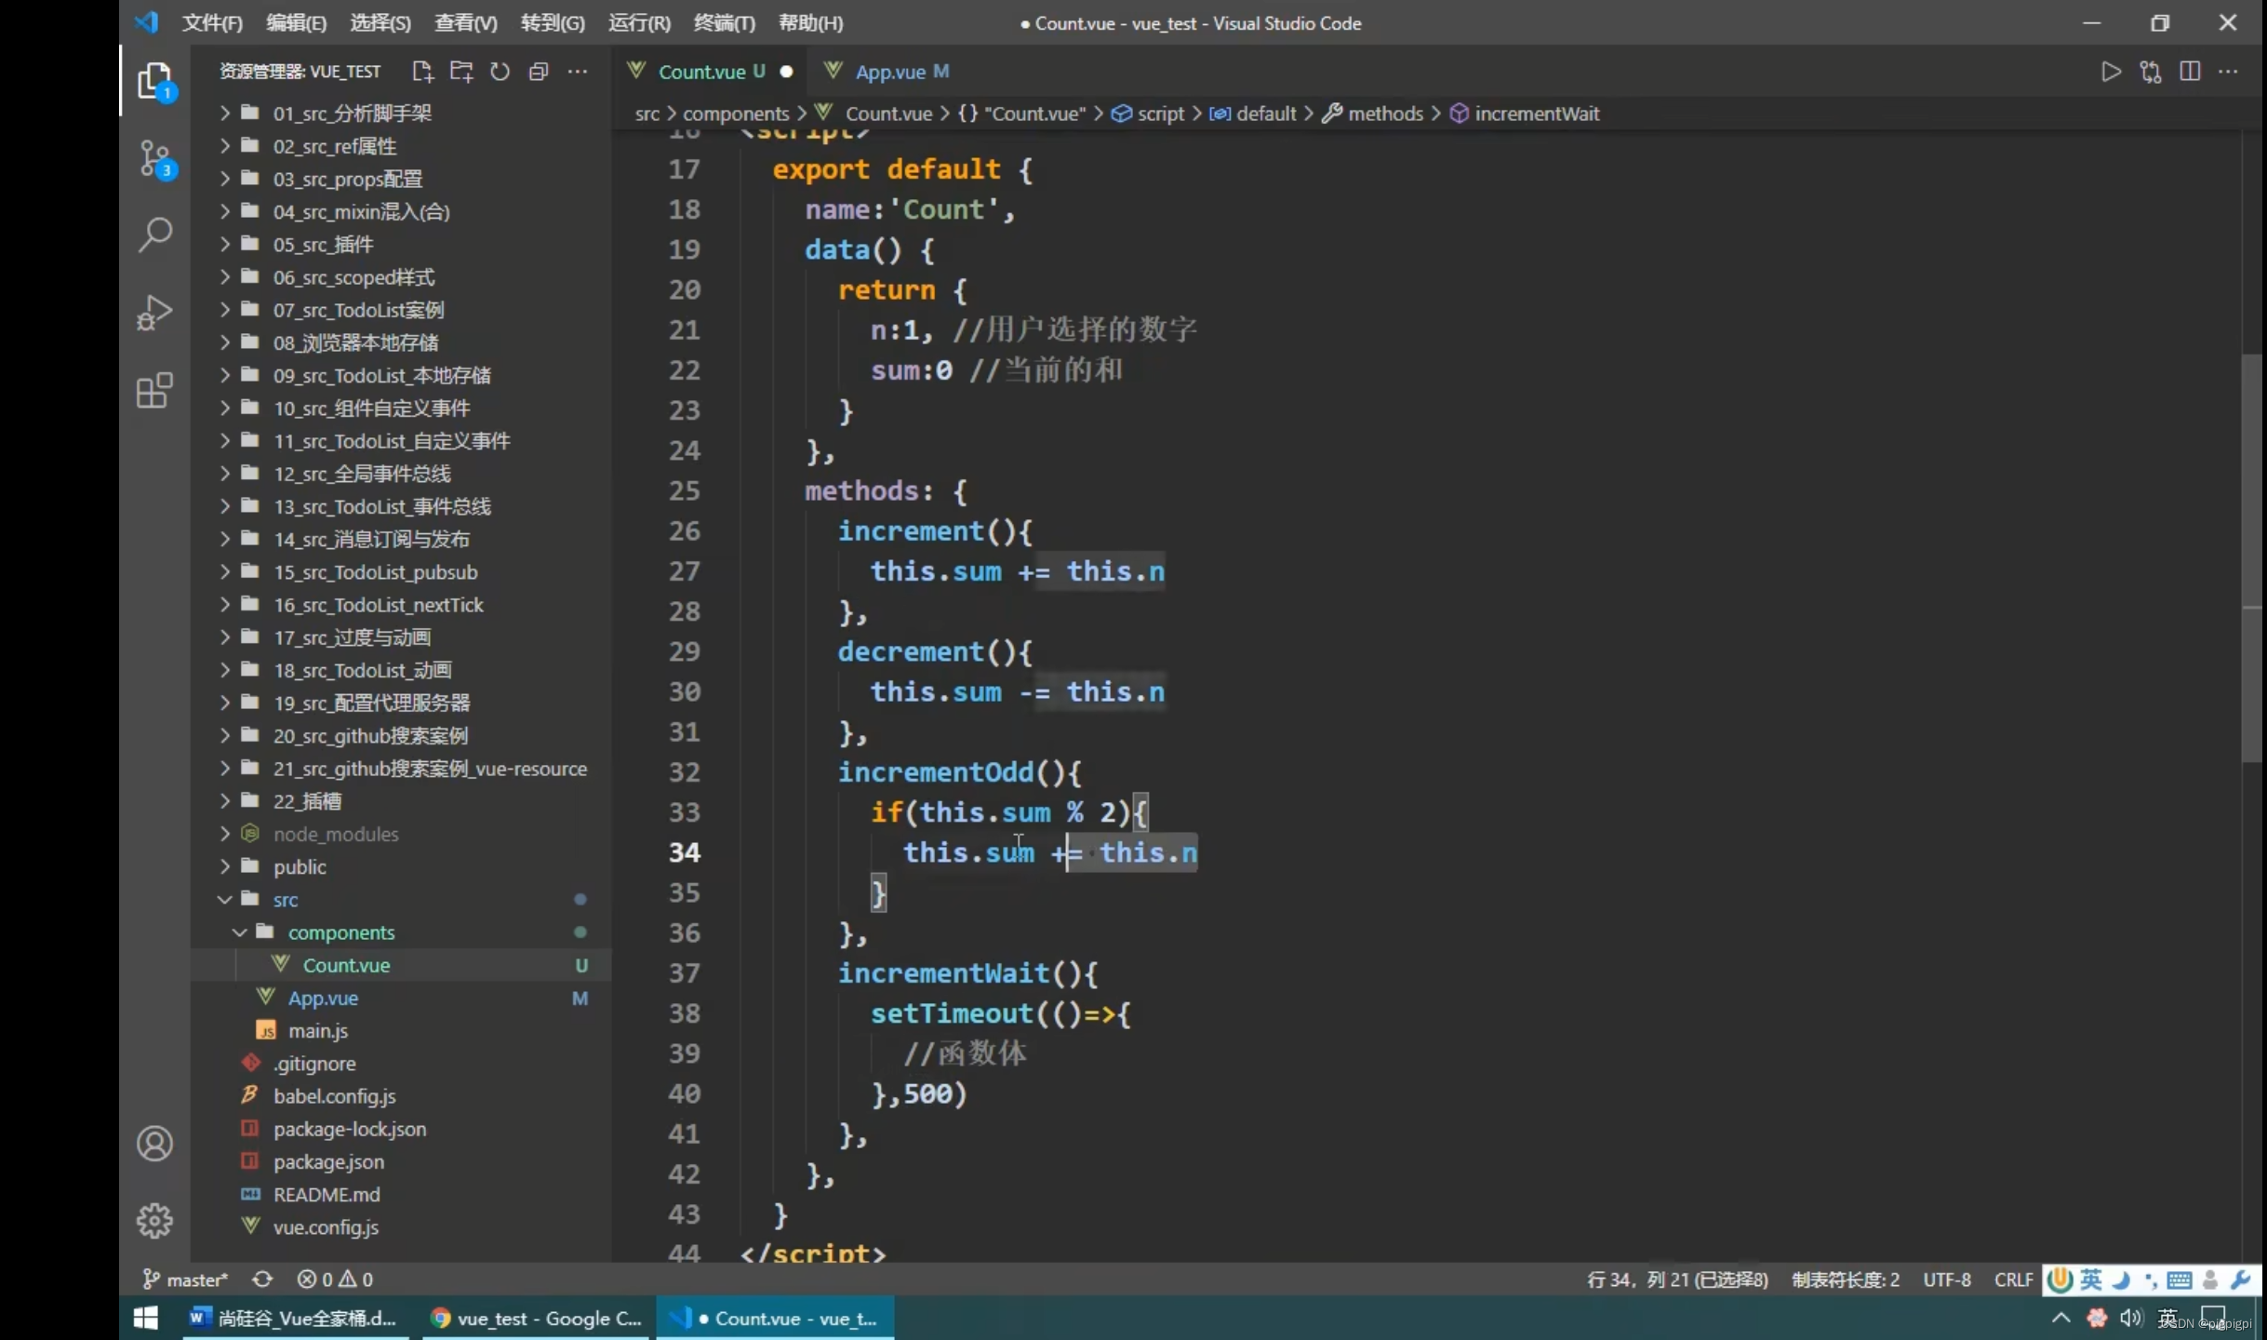Open the Search view icon
Image resolution: width=2267 pixels, height=1340 pixels.
[x=155, y=234]
